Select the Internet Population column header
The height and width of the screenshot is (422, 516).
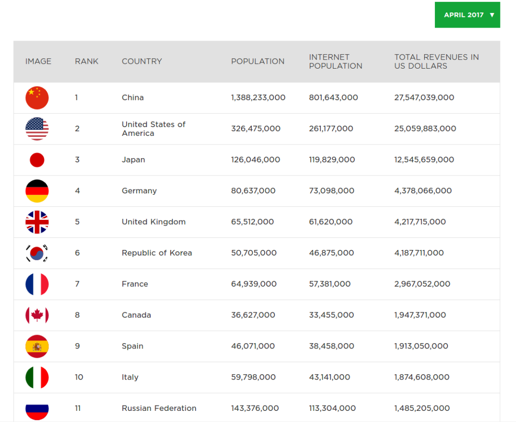tap(335, 61)
